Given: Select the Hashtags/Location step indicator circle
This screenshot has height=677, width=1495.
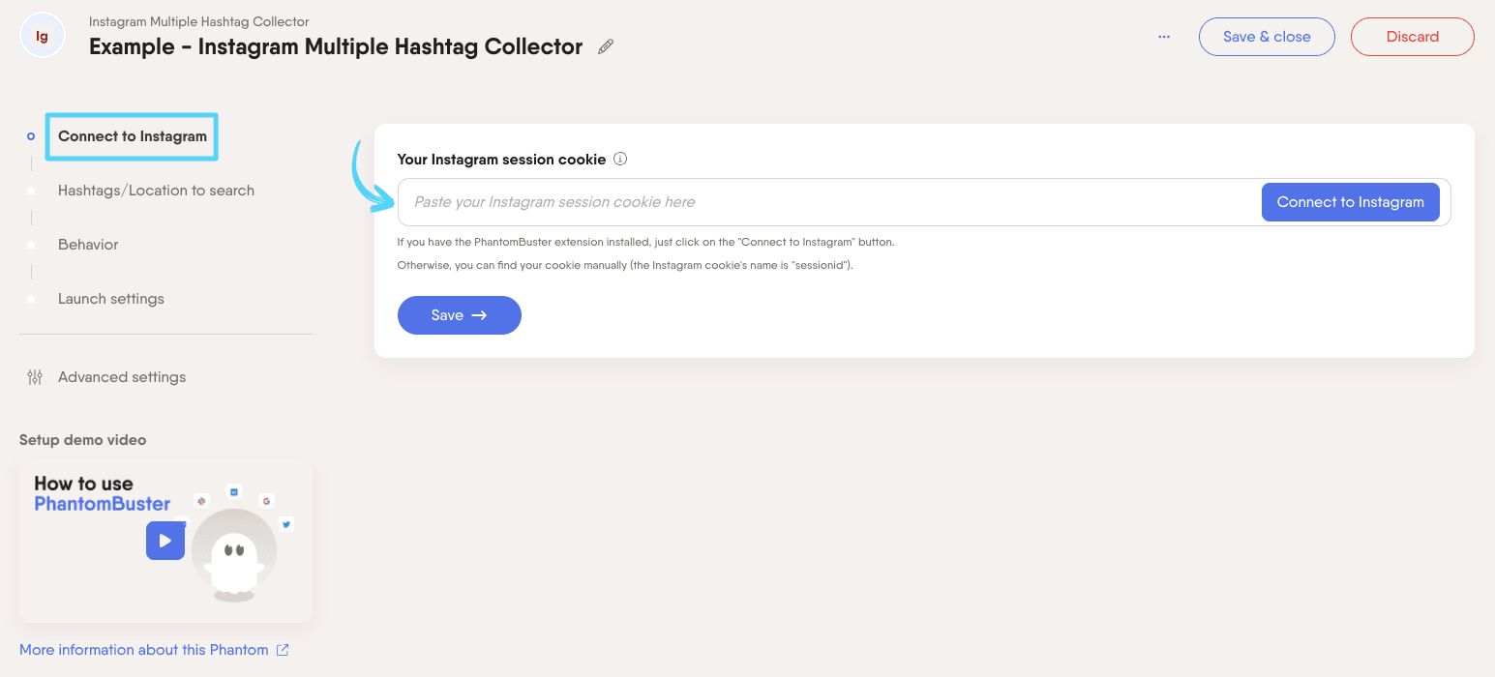Looking at the screenshot, I should [31, 191].
